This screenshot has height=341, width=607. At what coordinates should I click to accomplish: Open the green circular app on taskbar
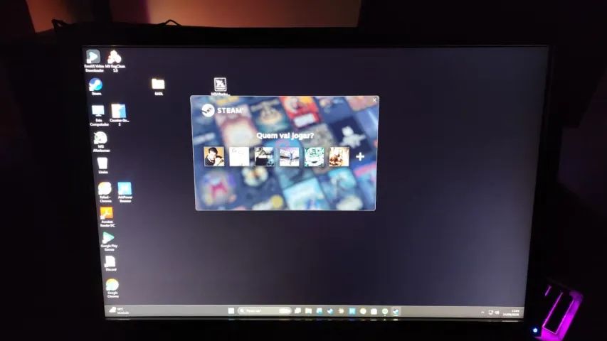385,311
